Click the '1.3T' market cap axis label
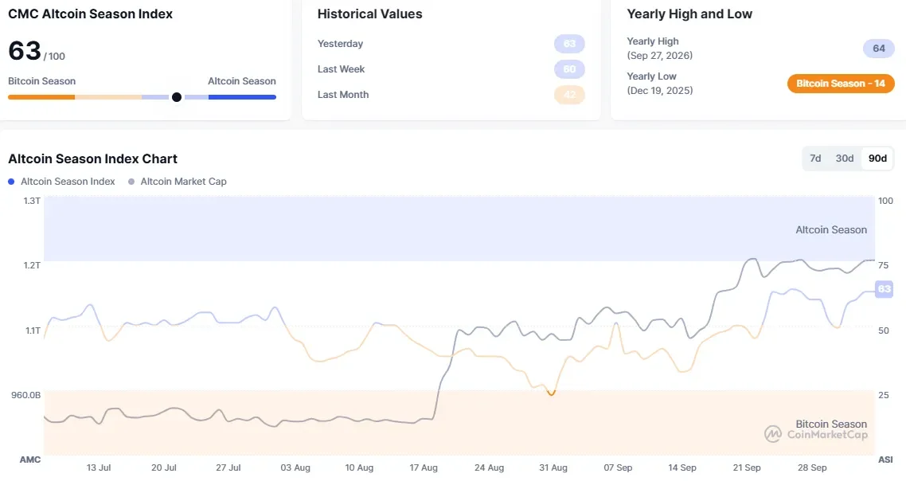Screen dimensions: 906x489 click(x=33, y=201)
